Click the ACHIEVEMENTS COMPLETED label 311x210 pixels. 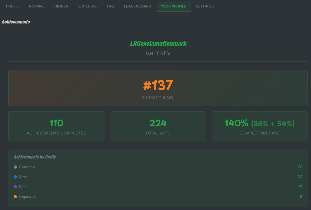click(56, 133)
